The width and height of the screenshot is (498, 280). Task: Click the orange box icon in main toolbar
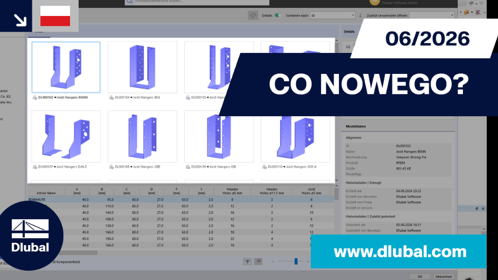pos(466,12)
